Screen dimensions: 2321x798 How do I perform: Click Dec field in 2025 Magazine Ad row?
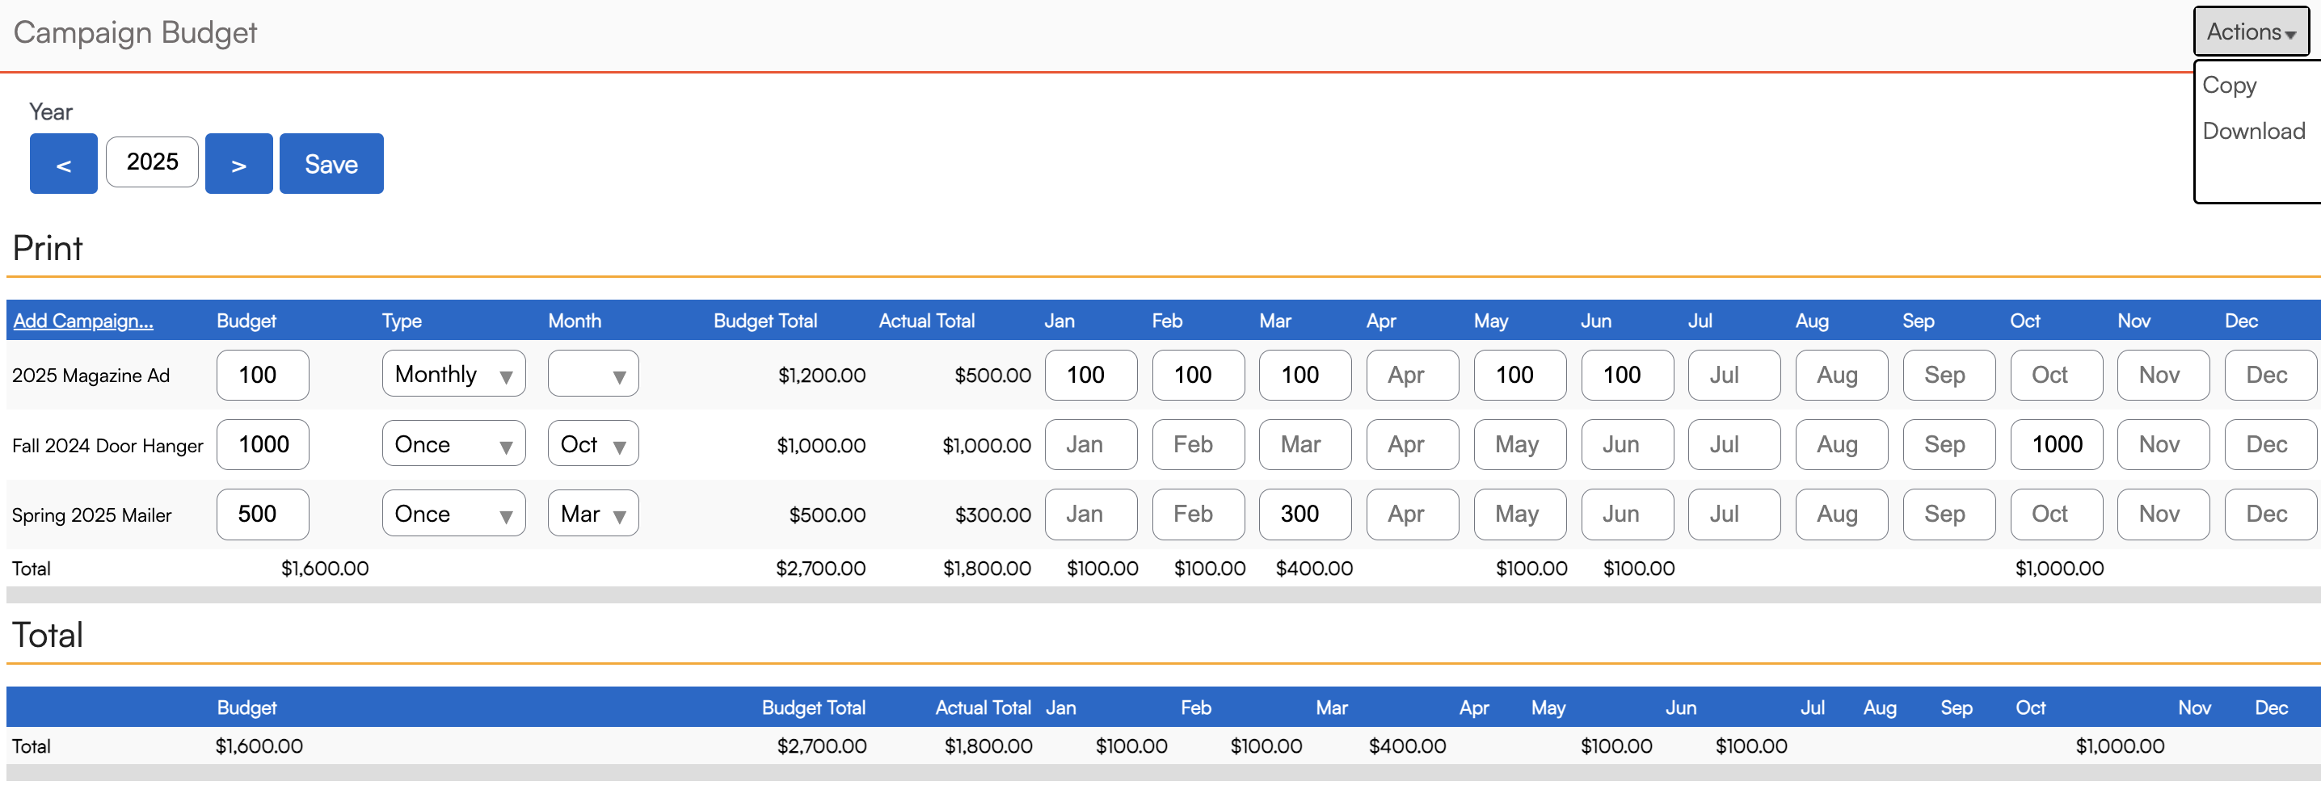coord(2272,375)
